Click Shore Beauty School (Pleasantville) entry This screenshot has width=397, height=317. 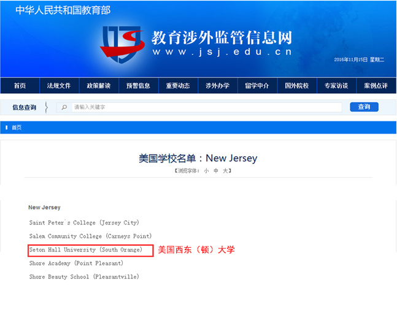point(84,277)
